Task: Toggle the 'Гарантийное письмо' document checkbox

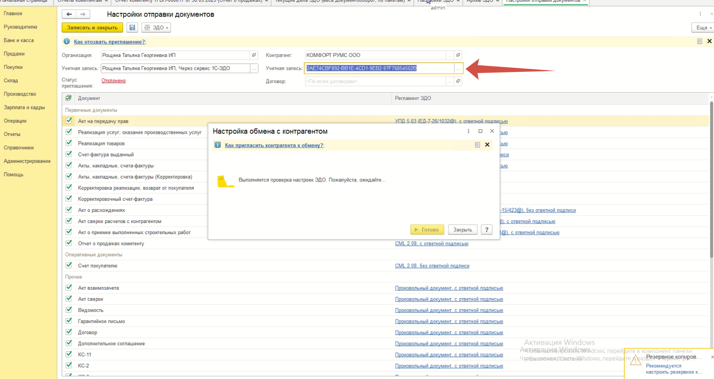Action: tap(69, 321)
